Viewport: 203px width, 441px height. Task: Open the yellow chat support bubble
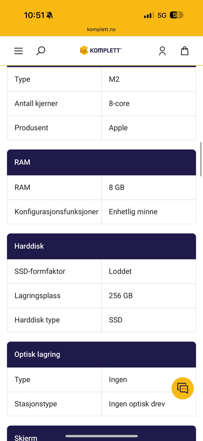point(182,388)
